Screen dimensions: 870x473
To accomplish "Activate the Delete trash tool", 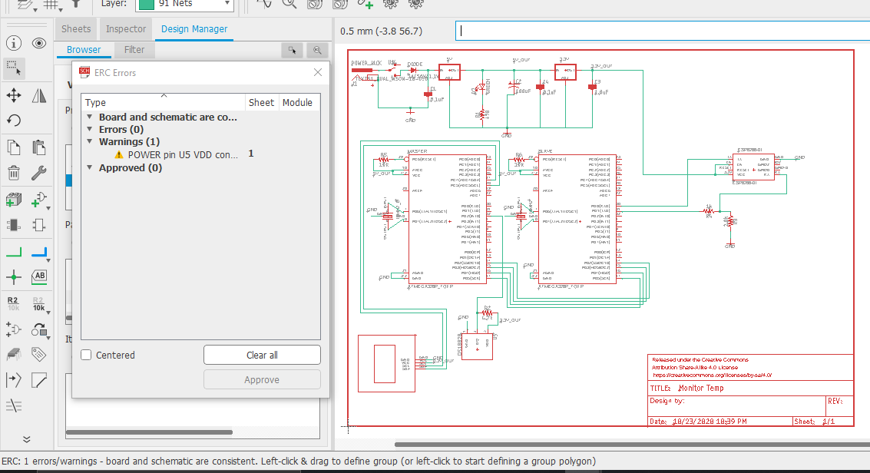I will [13, 174].
